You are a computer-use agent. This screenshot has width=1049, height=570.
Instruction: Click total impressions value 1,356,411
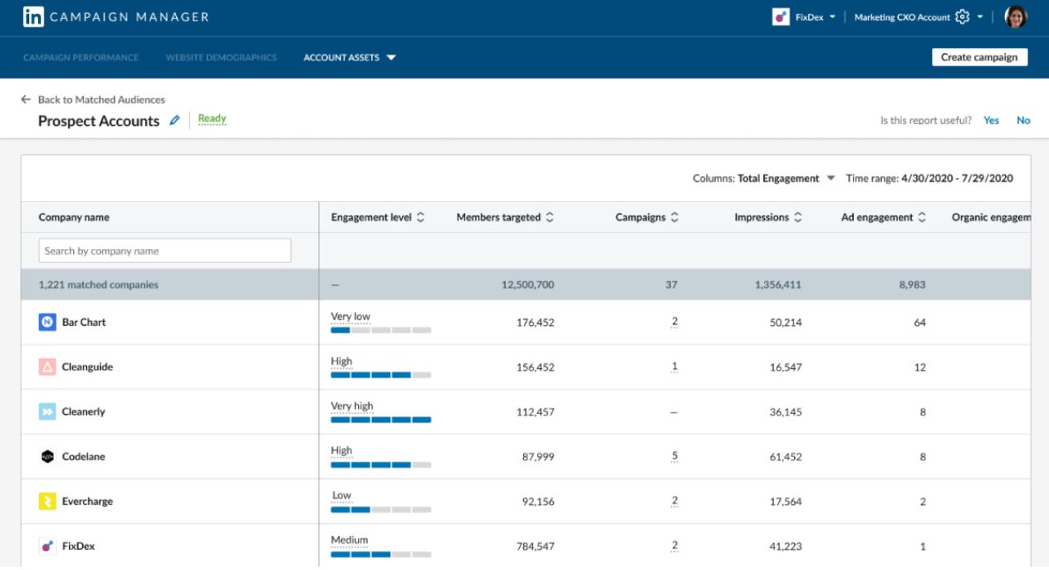point(778,285)
